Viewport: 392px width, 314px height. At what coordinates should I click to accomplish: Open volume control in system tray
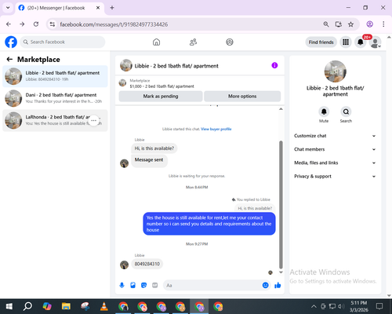(341, 306)
